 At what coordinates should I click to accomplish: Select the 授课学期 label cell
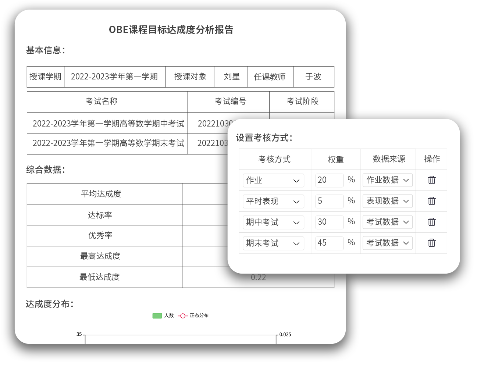pos(46,76)
